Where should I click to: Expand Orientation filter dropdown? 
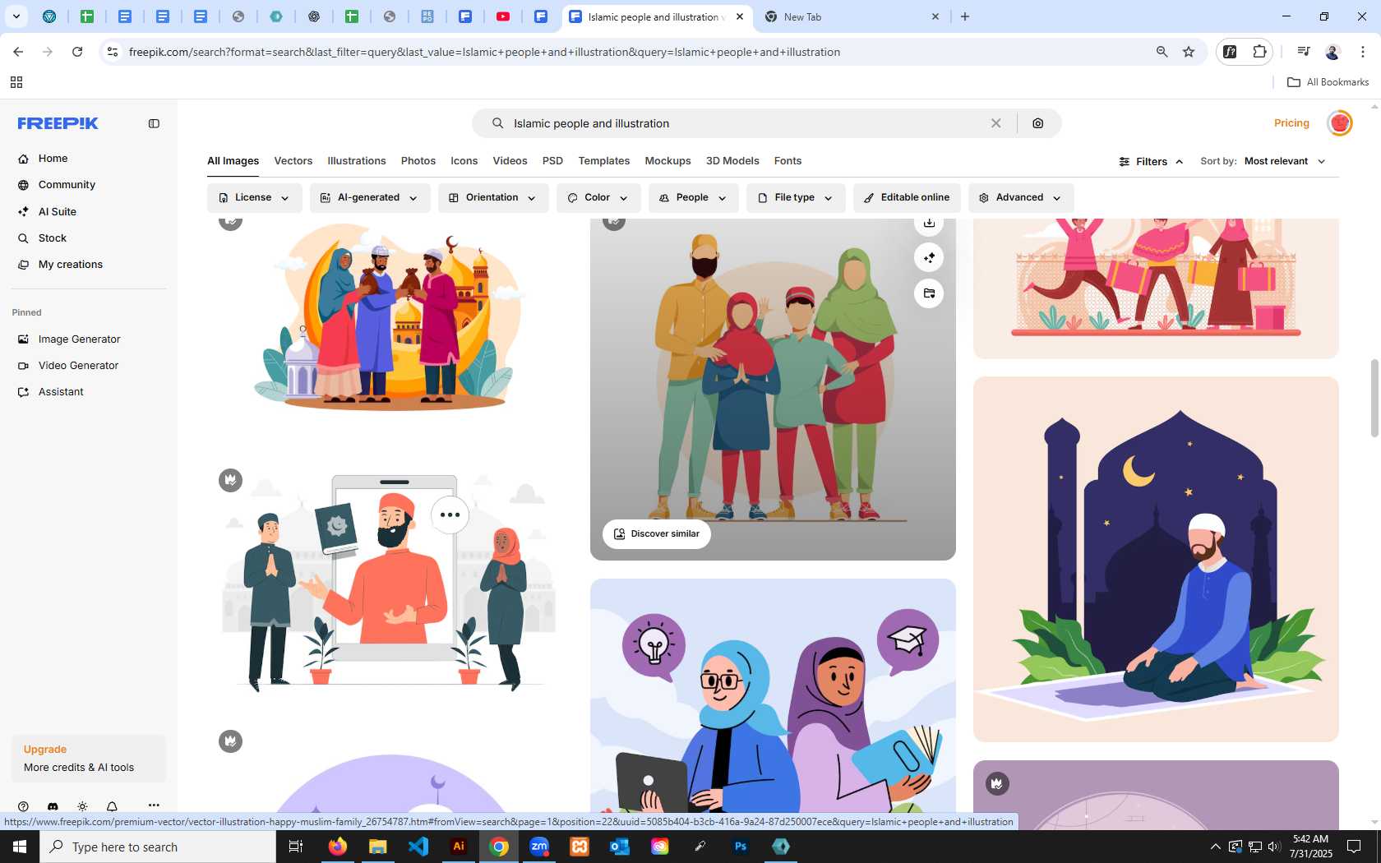tap(493, 198)
